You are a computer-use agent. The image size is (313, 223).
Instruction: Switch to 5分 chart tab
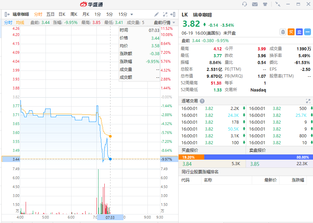(x=109, y=14)
